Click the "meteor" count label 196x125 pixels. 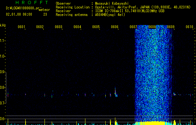(x=44, y=10)
